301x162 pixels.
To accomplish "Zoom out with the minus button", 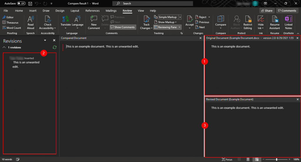I will coord(264,160).
